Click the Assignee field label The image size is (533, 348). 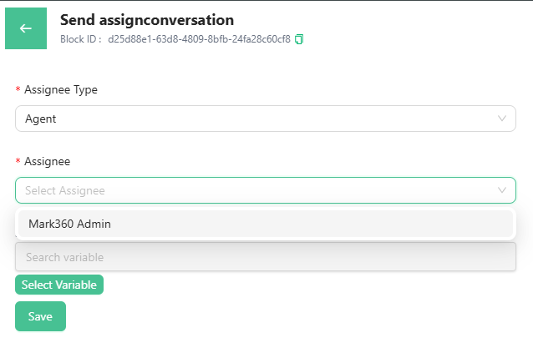click(48, 161)
